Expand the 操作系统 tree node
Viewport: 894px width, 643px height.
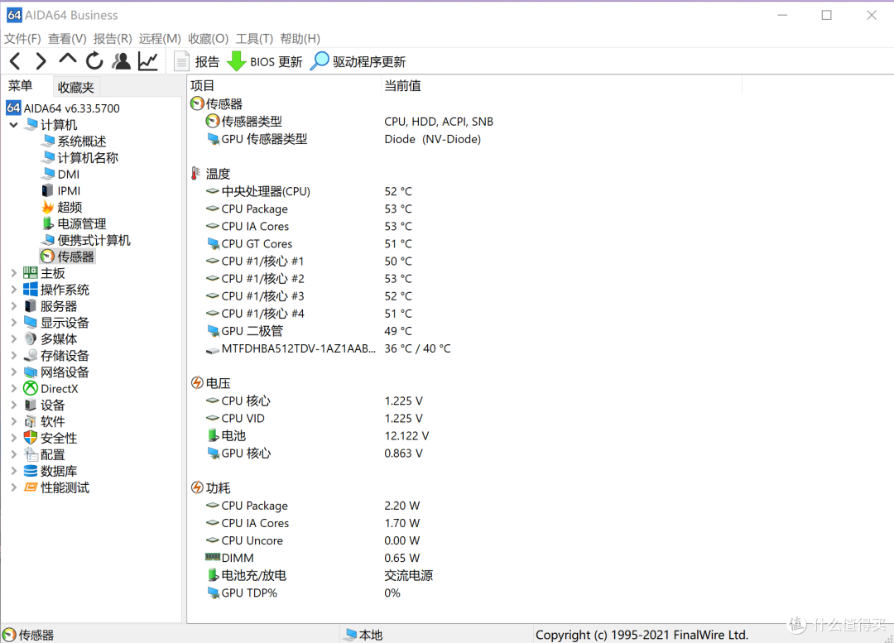click(x=14, y=290)
